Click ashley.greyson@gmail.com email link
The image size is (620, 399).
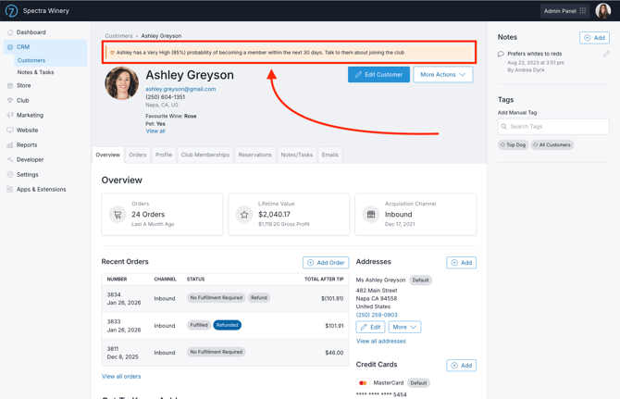[x=180, y=89]
